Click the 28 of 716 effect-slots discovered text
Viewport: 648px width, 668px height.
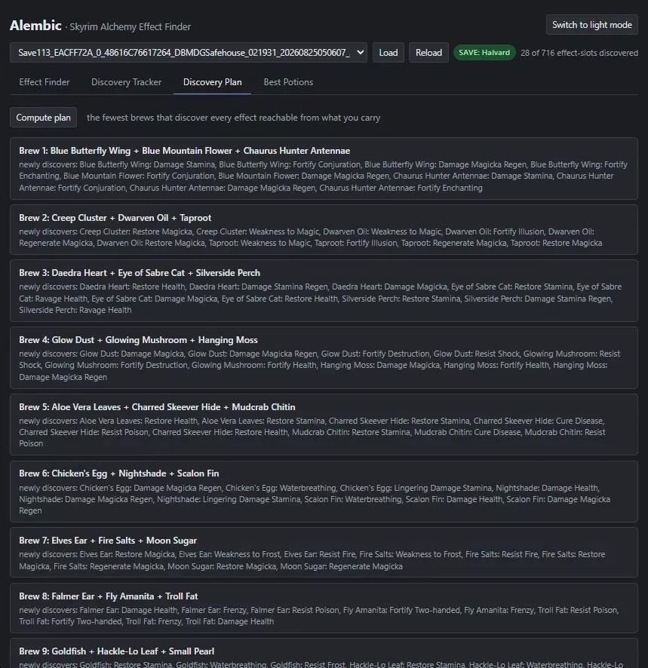(x=579, y=53)
